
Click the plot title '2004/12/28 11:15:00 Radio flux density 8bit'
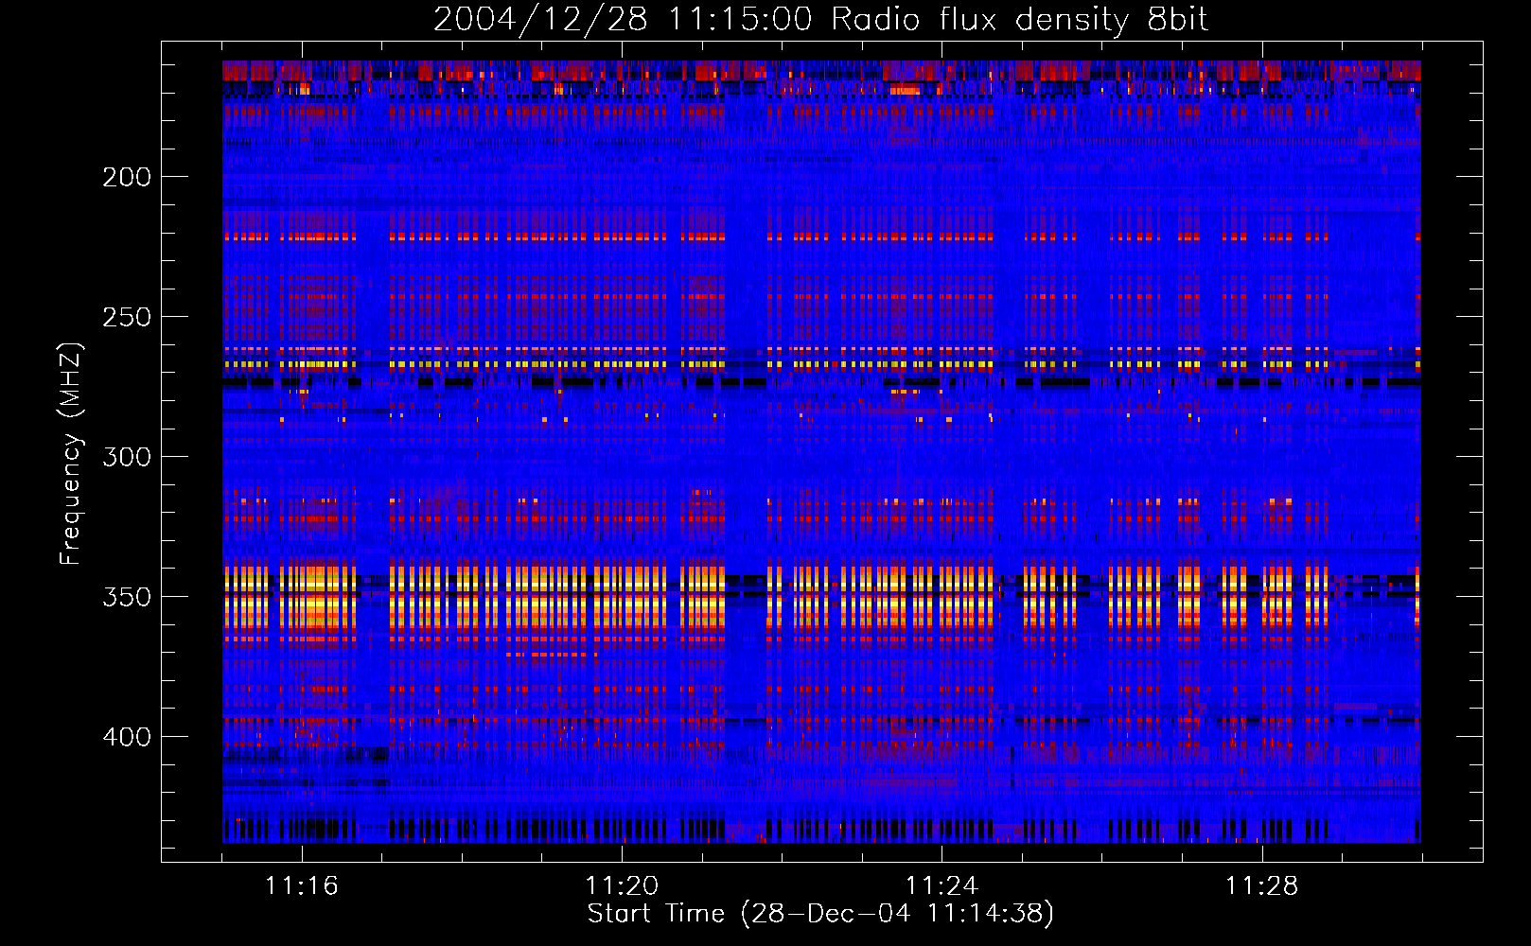tap(820, 19)
